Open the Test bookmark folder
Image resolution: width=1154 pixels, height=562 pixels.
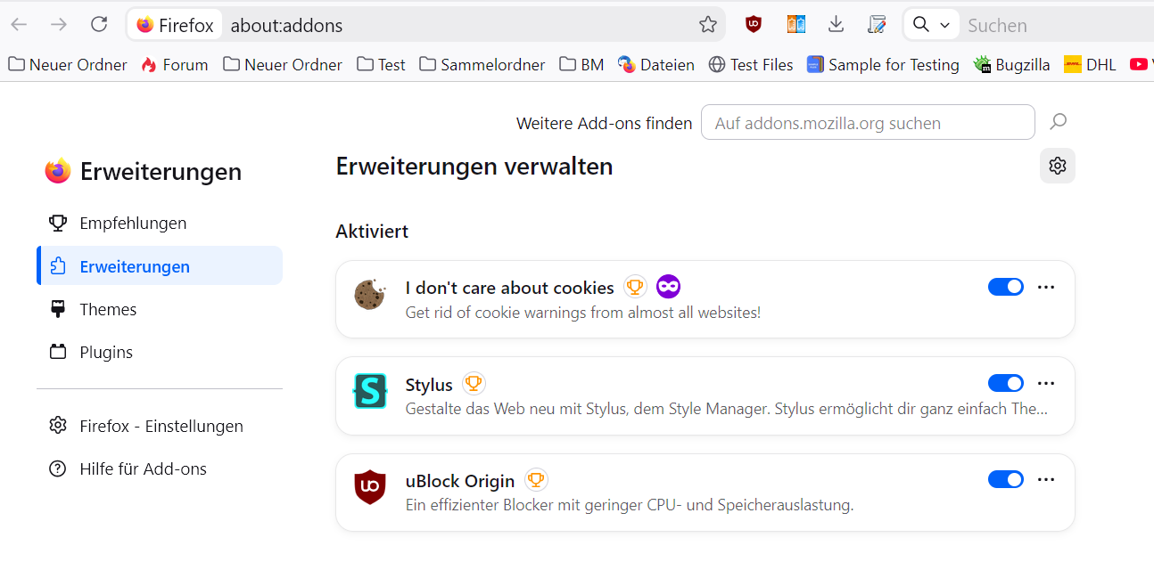tap(381, 64)
